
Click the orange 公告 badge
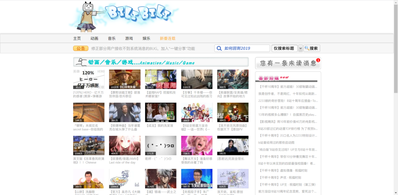[81, 49]
